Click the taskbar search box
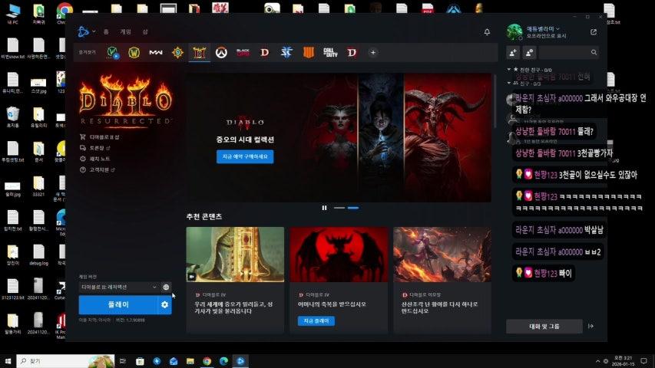Image resolution: width=655 pixels, height=368 pixels. 65,361
